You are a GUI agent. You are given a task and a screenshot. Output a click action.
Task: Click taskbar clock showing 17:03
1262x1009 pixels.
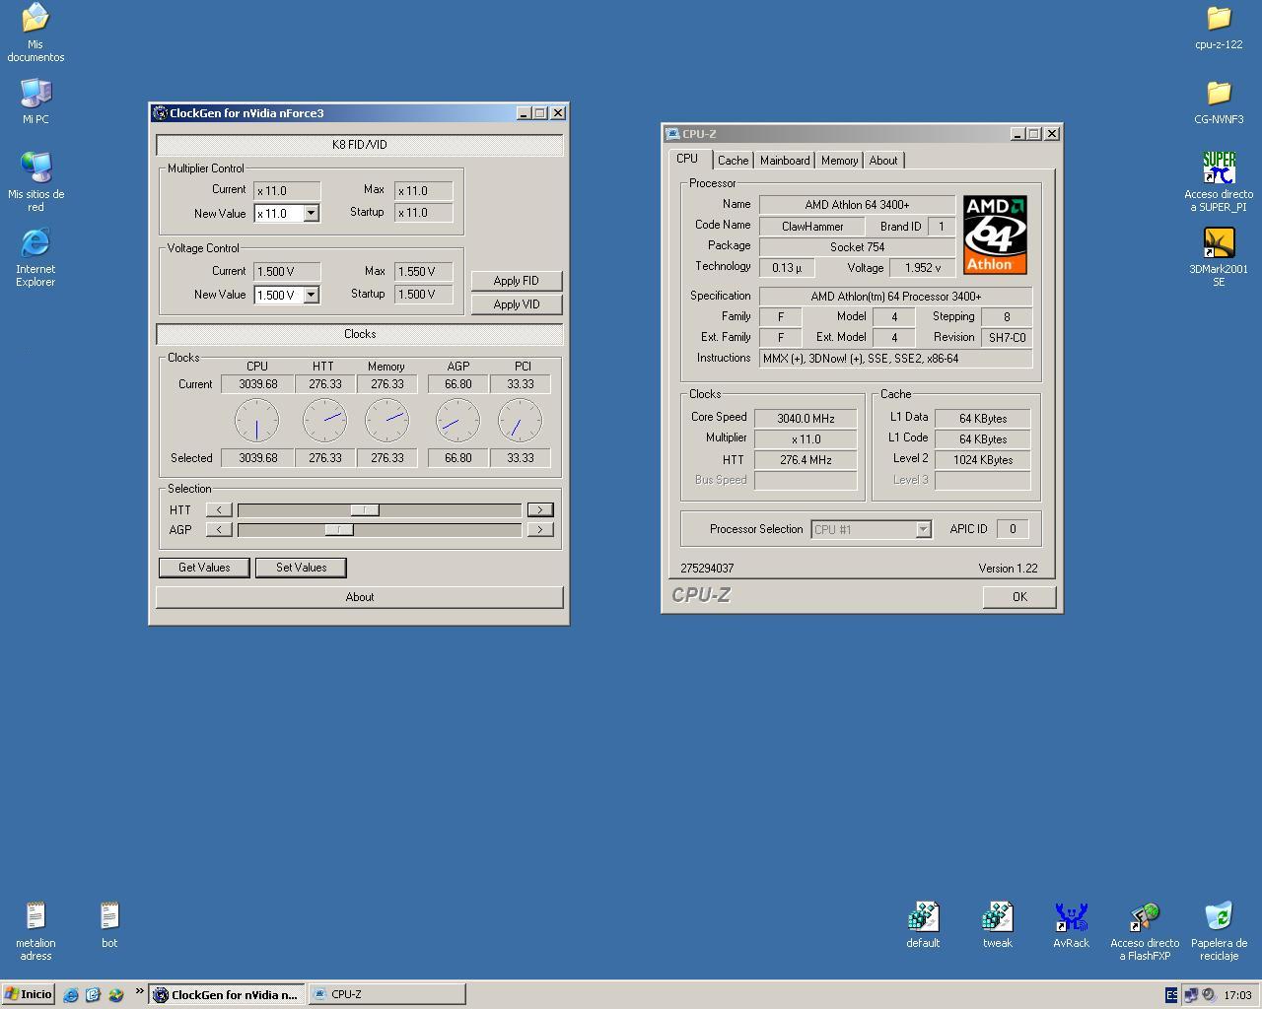[x=1237, y=995]
